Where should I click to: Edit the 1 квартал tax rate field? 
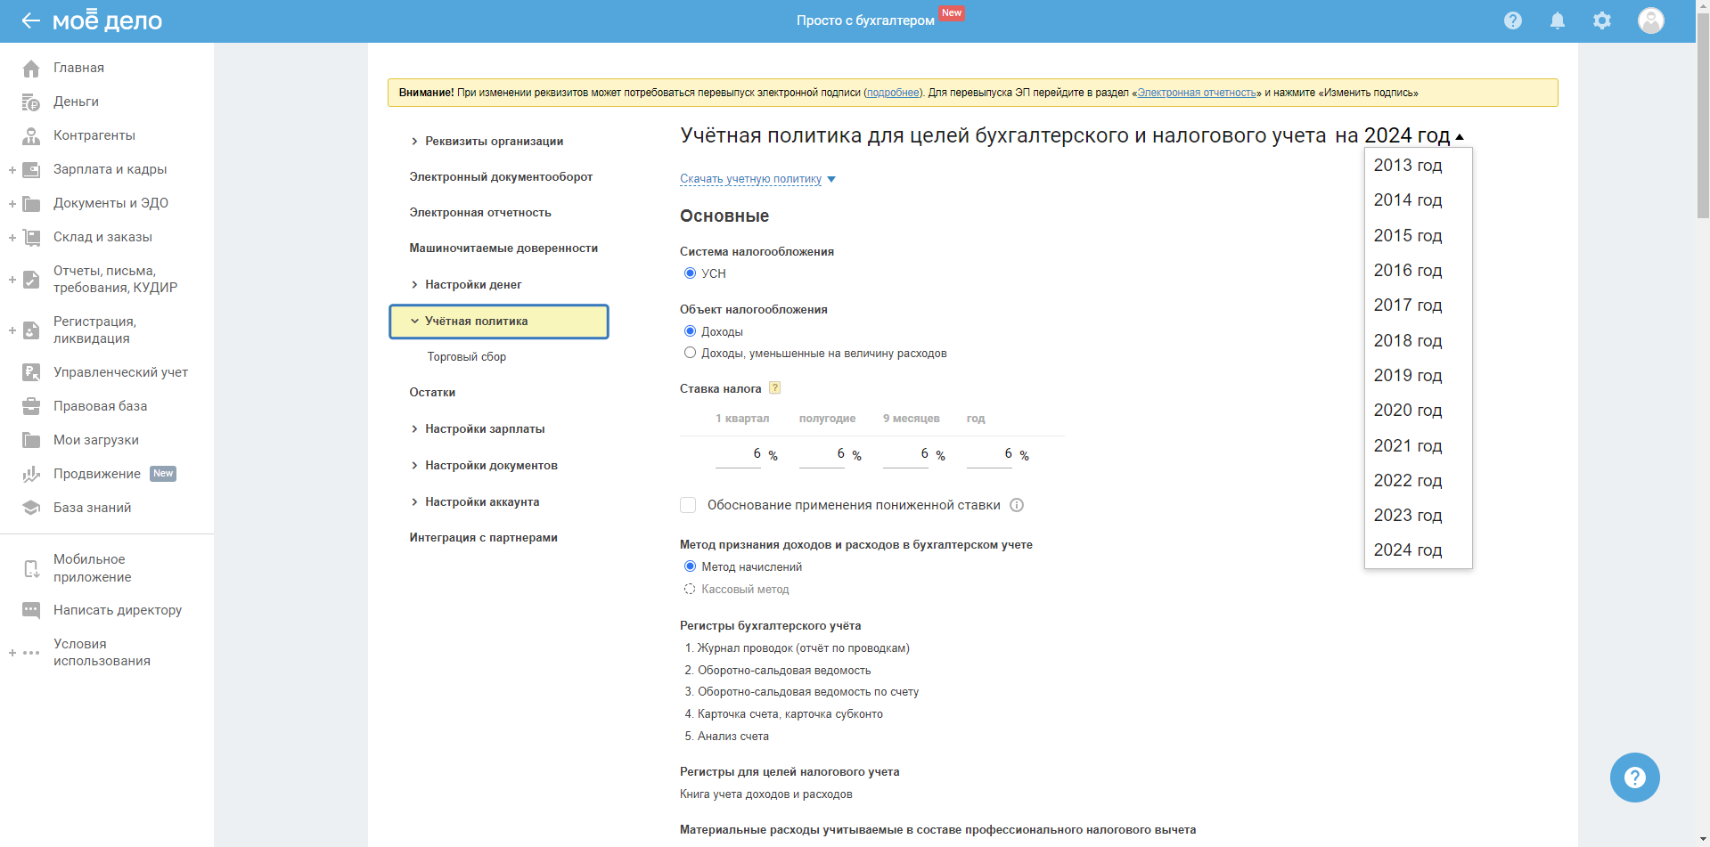[739, 454]
